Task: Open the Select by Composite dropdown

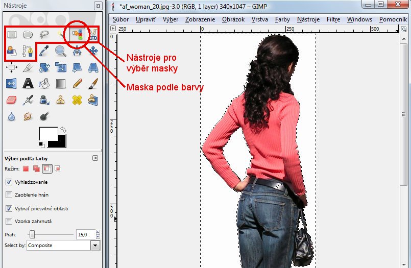Action: [x=63, y=246]
